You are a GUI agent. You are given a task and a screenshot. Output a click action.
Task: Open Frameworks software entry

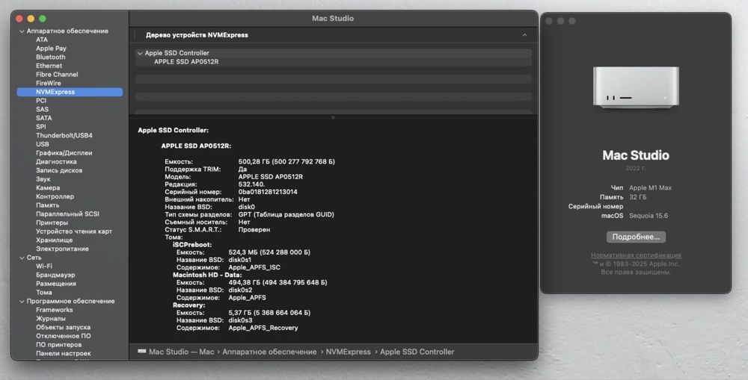tap(55, 310)
